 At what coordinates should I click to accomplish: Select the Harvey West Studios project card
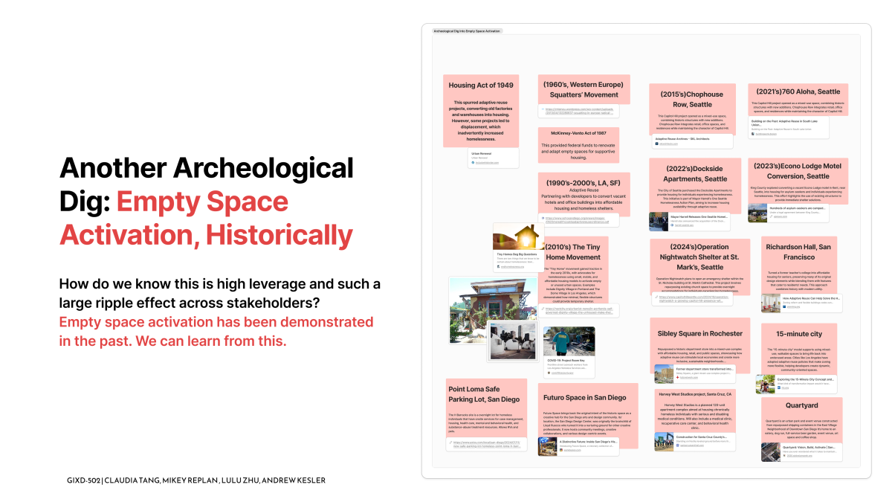pyautogui.click(x=695, y=411)
